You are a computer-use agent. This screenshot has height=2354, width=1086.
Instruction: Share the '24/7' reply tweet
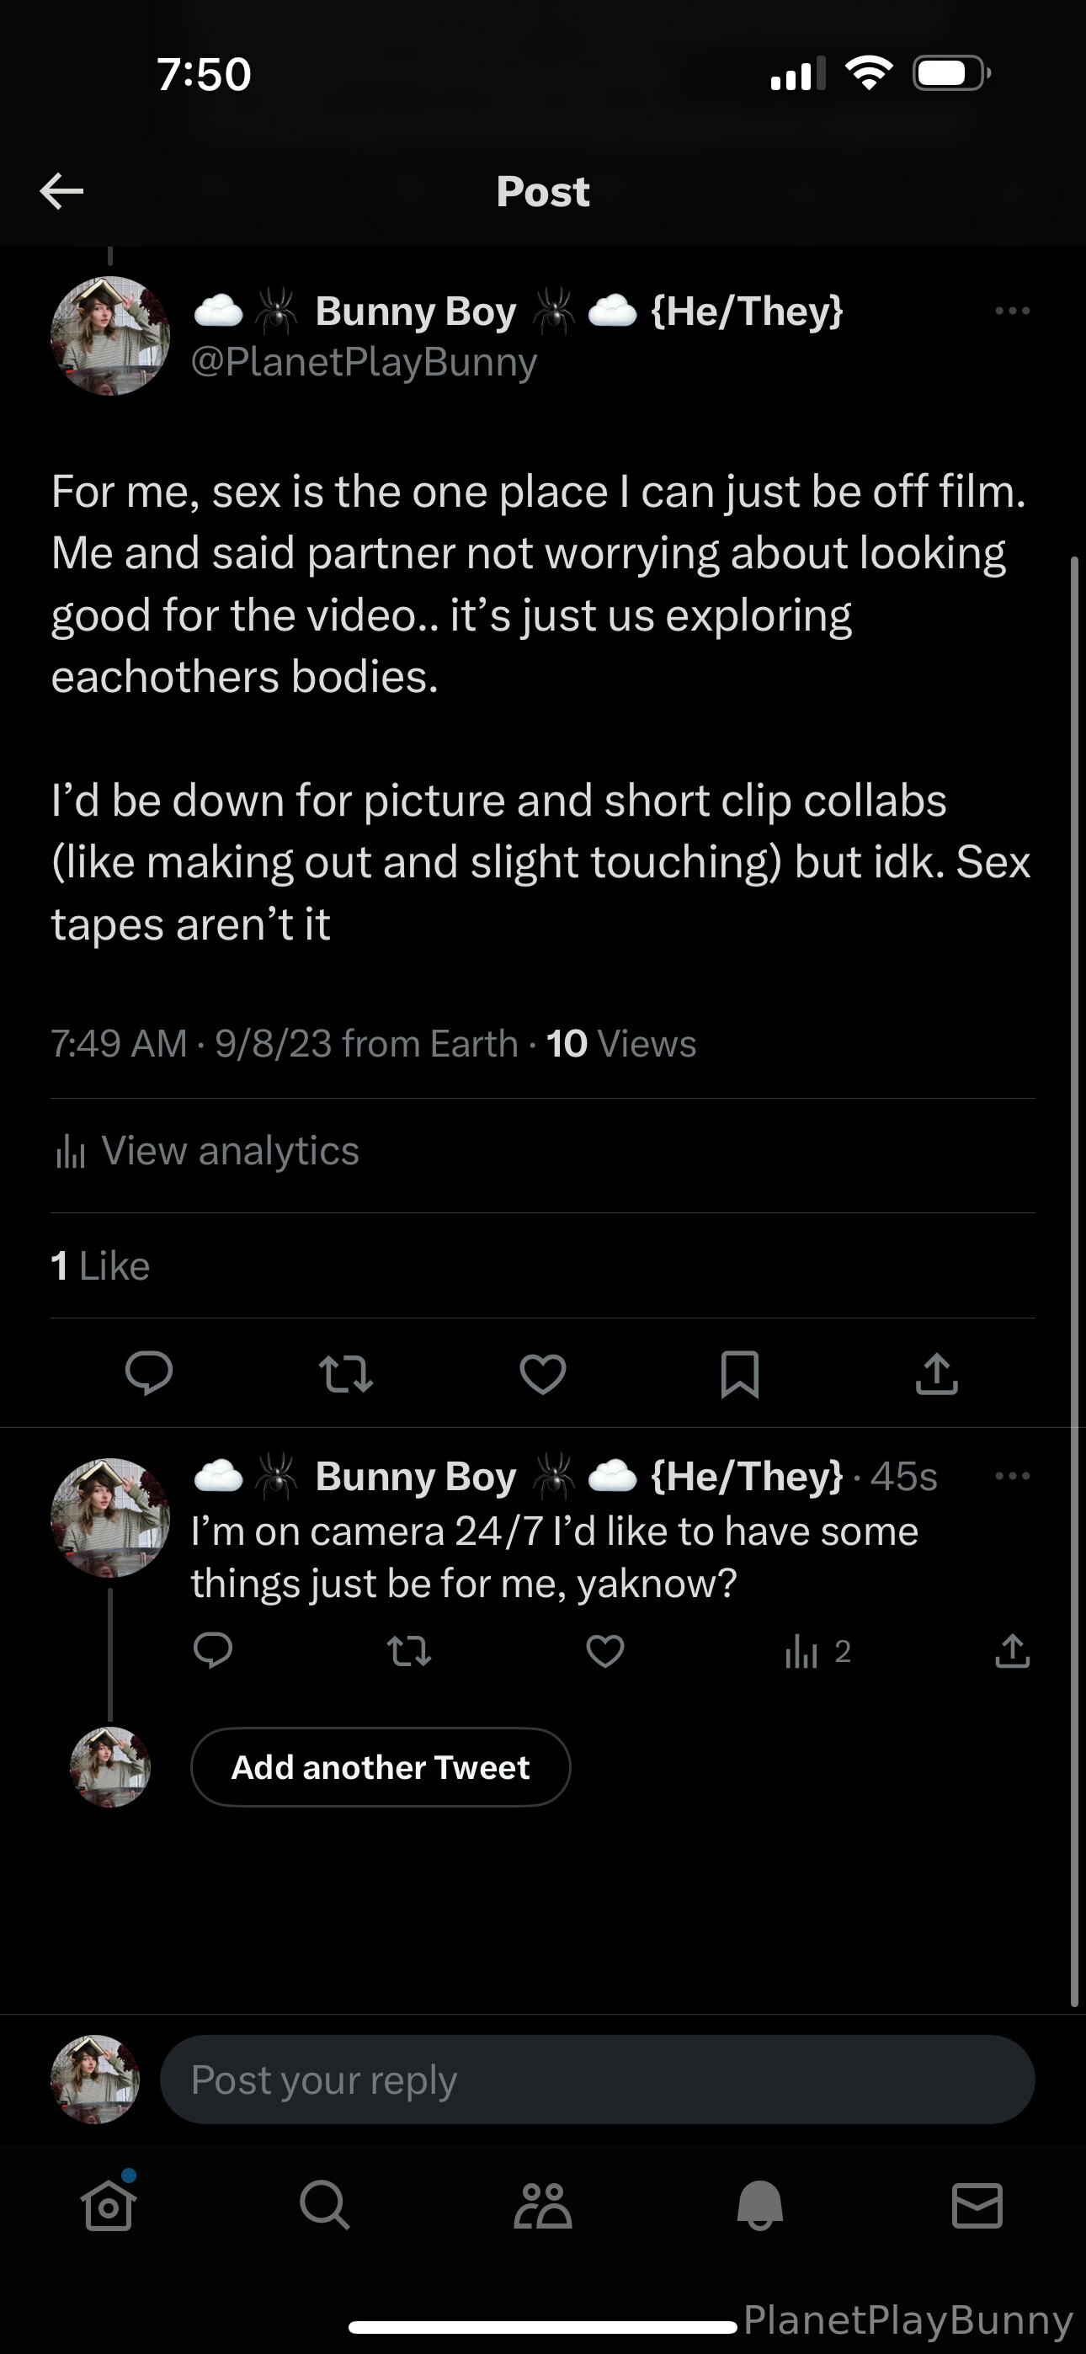click(1012, 1651)
